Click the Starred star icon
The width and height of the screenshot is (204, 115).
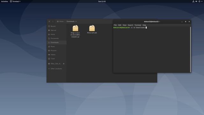49,30
